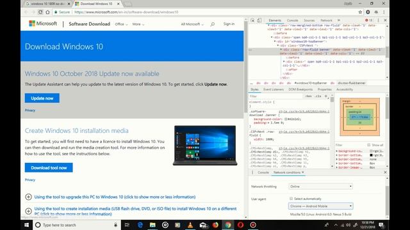Viewport: 410px width, 230px height.
Task: Open Firefox from the taskbar
Action: click(x=215, y=225)
